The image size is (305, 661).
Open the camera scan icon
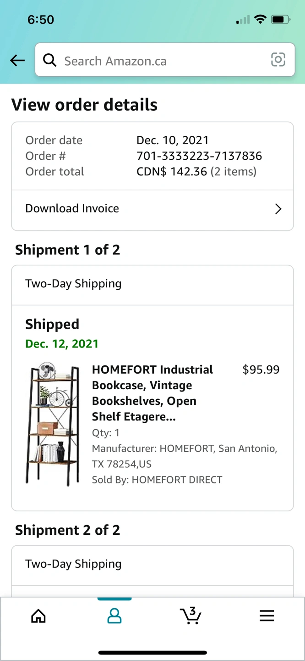pos(278,60)
